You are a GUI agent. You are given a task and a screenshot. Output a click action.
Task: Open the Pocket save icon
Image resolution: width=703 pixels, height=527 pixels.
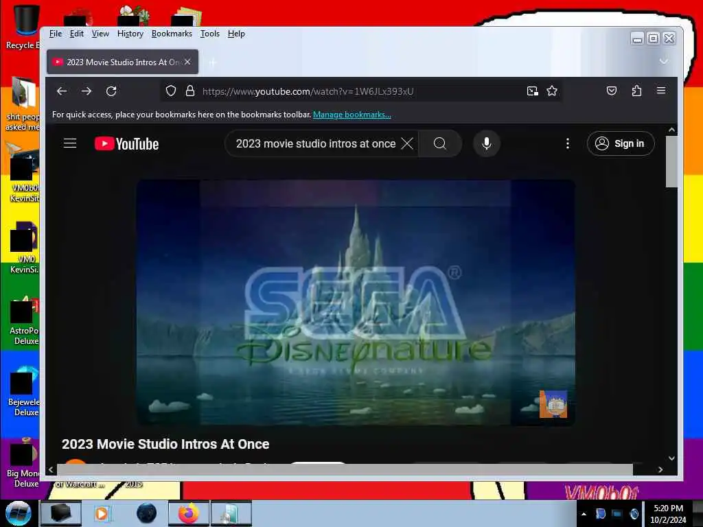tap(612, 91)
